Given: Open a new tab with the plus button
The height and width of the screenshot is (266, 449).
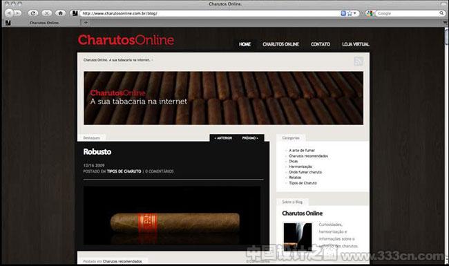Looking at the screenshot, I should [86, 23].
